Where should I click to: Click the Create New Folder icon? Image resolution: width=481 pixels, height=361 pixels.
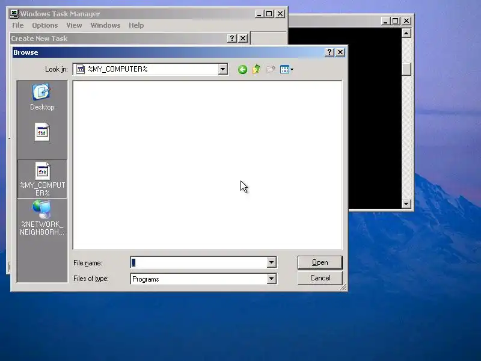click(x=271, y=69)
